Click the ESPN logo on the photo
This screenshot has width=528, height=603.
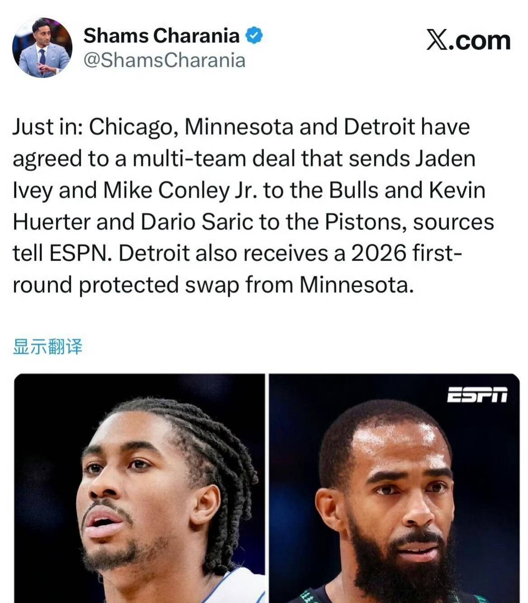point(477,394)
